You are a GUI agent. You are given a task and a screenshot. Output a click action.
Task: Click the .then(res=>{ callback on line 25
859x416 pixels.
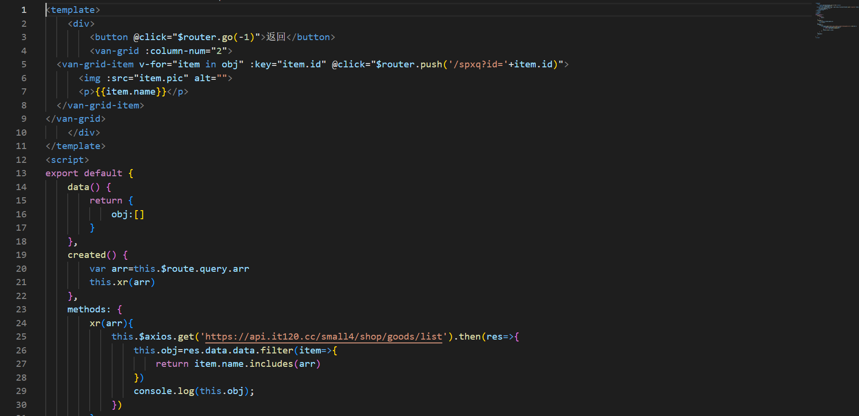[x=486, y=337]
